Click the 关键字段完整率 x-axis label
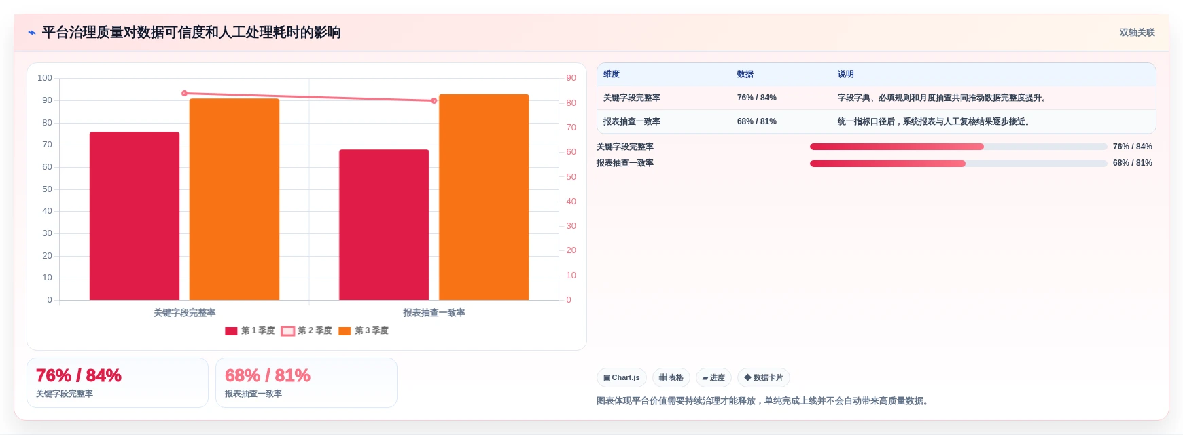 coord(184,313)
